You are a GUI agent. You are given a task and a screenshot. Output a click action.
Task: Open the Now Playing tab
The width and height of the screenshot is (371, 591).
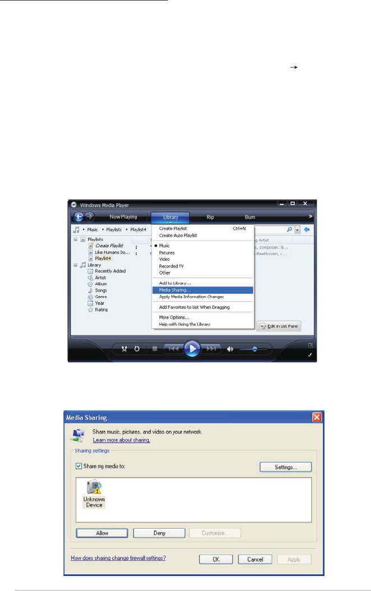pos(123,217)
